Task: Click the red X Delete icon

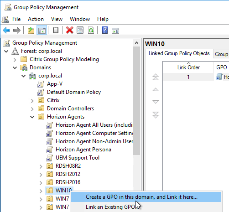Action: tap(70, 30)
